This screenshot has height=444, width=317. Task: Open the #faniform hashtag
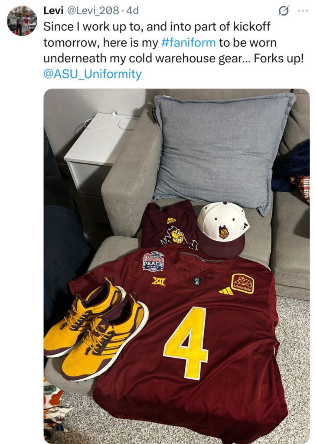pyautogui.click(x=188, y=43)
